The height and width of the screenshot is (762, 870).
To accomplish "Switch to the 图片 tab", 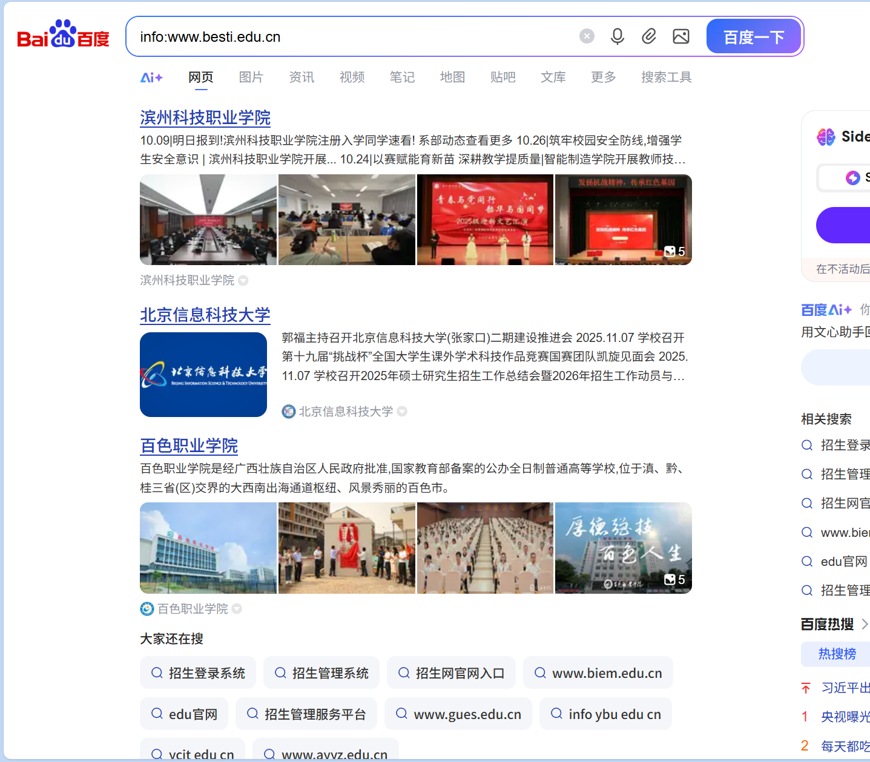I will (x=251, y=77).
